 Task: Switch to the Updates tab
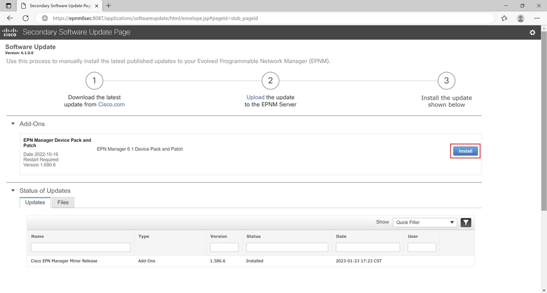[x=35, y=202]
